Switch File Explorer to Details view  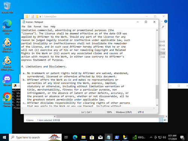click(161, 120)
